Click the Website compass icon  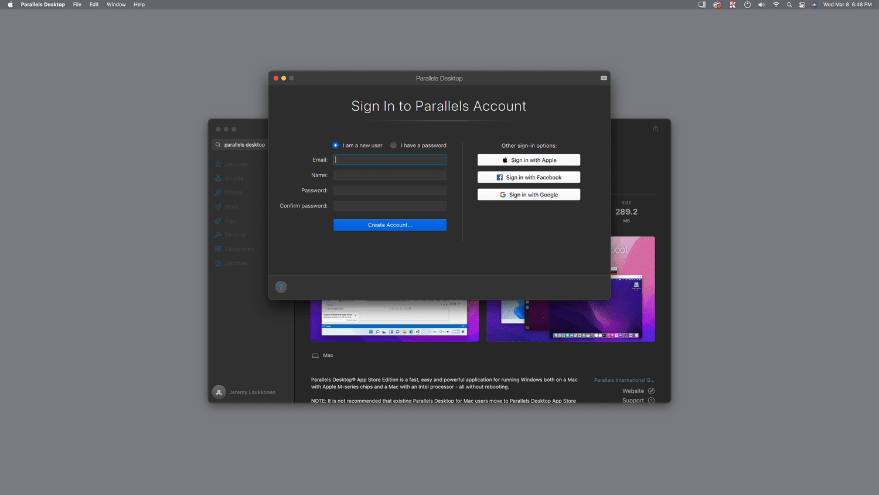651,391
